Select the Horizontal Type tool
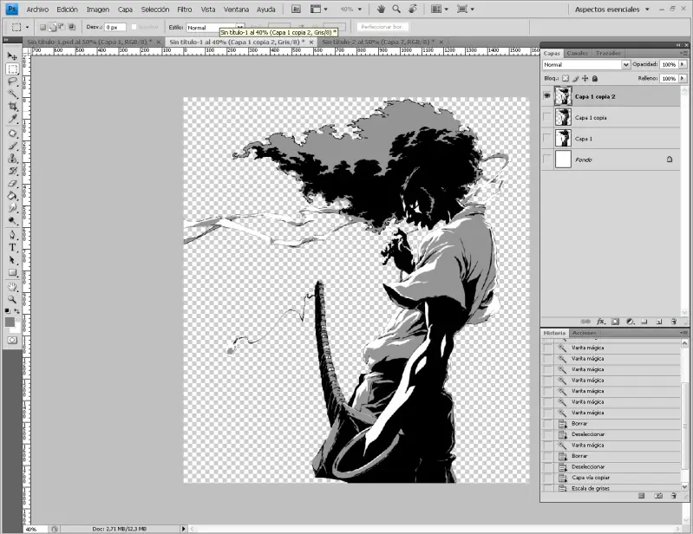The height and width of the screenshot is (534, 693). pyautogui.click(x=12, y=247)
